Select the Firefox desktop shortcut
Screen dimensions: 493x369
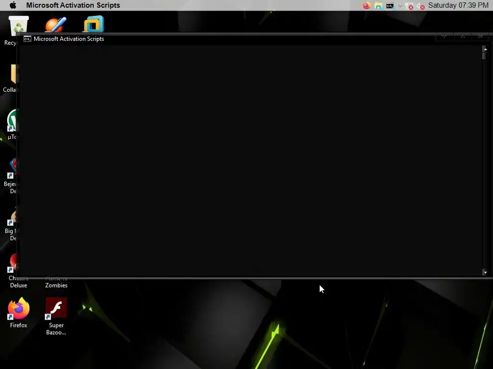point(19,313)
